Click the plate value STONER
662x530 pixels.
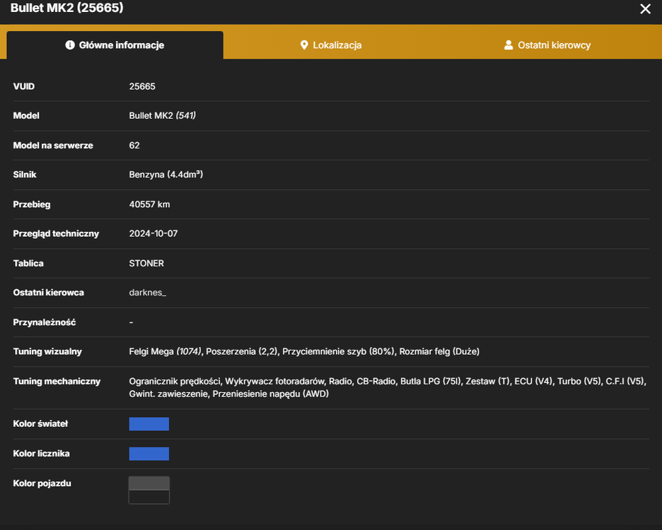pos(146,264)
